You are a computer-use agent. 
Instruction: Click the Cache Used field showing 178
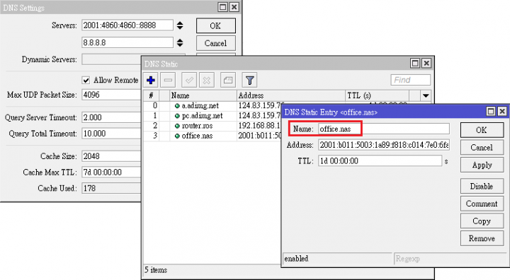coord(111,188)
